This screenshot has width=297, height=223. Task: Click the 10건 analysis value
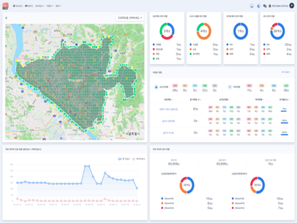pyautogui.click(x=270, y=164)
